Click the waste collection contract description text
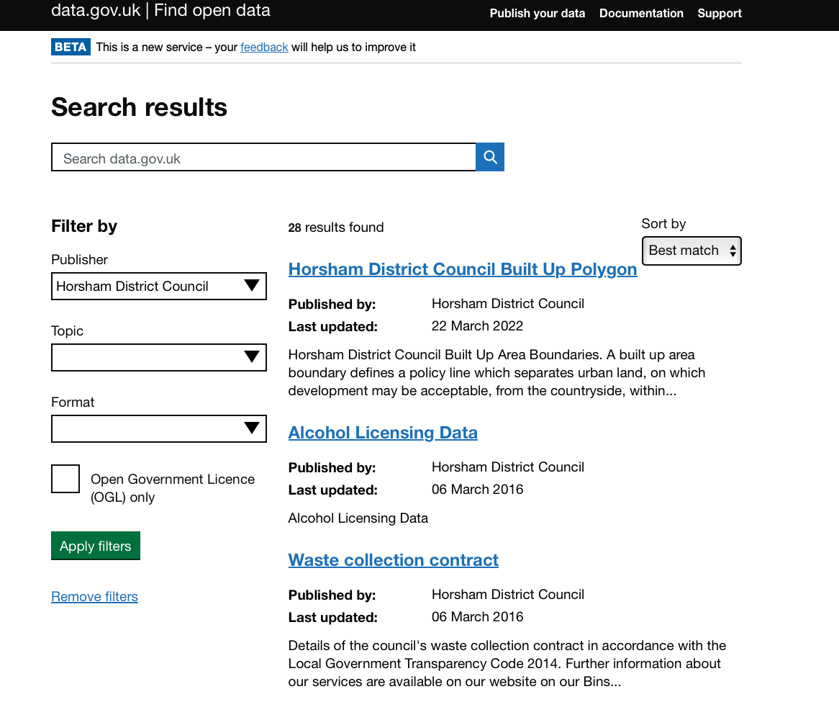This screenshot has width=839, height=707. pos(507,664)
